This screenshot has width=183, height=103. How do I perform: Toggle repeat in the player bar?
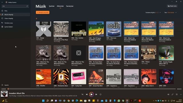[100, 94]
